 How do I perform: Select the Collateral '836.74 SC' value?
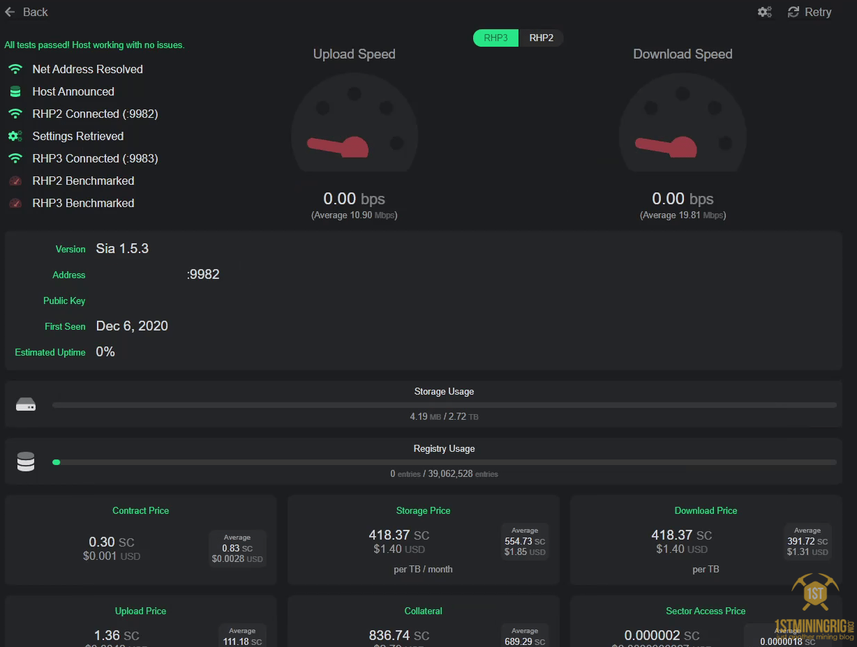click(x=399, y=636)
